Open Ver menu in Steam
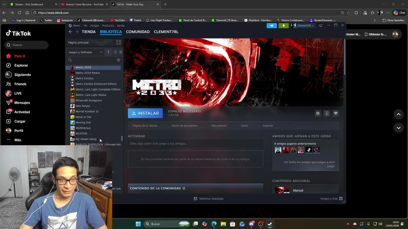The height and width of the screenshot is (229, 408). [85, 26]
